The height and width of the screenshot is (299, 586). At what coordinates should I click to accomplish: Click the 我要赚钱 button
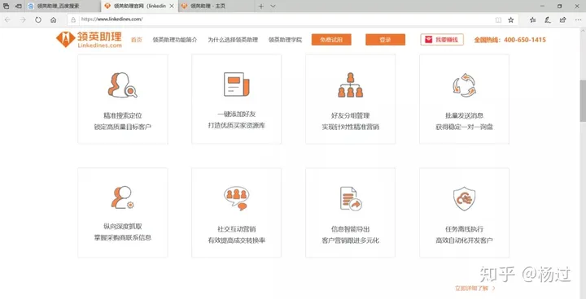pyautogui.click(x=442, y=40)
